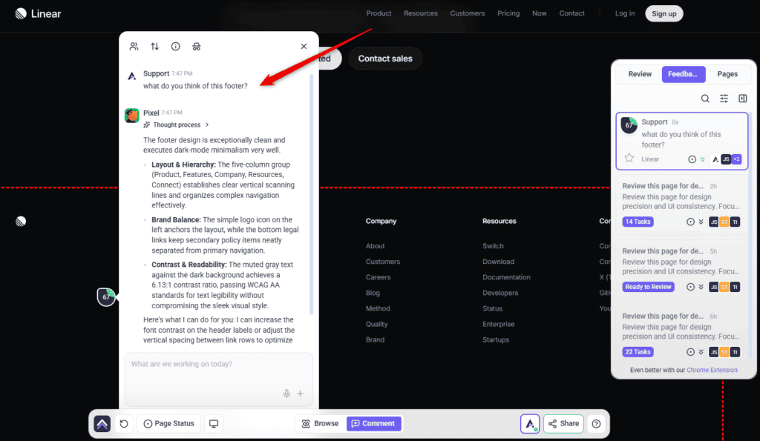Focus the 'What are we working on today?' field
760x441 pixels.
[219, 379]
